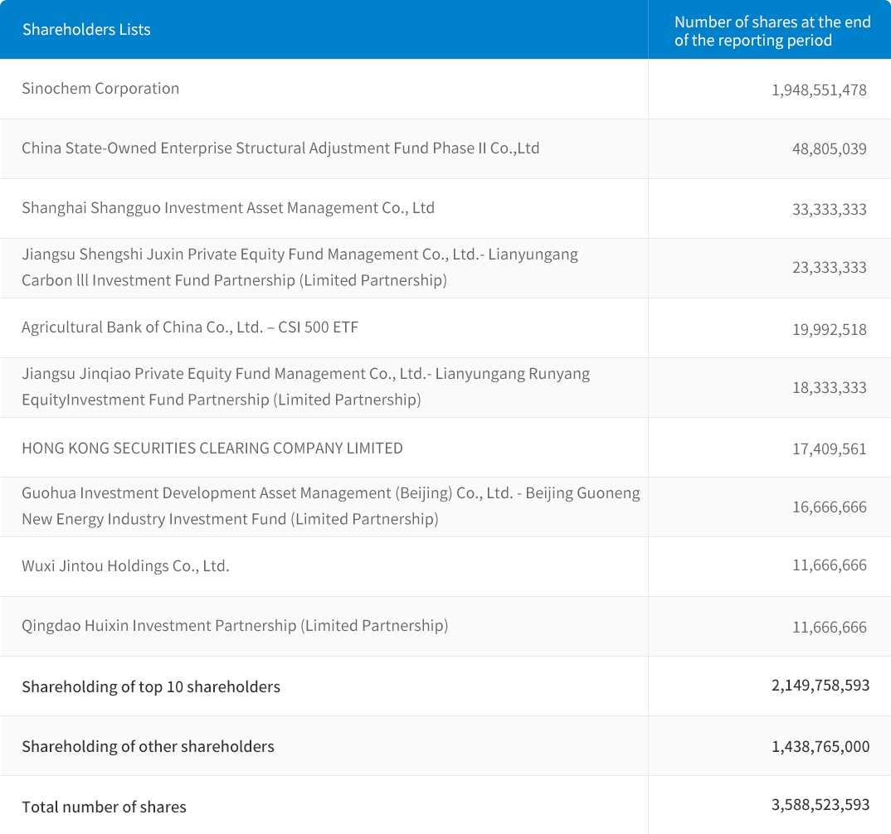Click the value 17,409,561
This screenshot has width=891, height=834.
[x=829, y=449]
